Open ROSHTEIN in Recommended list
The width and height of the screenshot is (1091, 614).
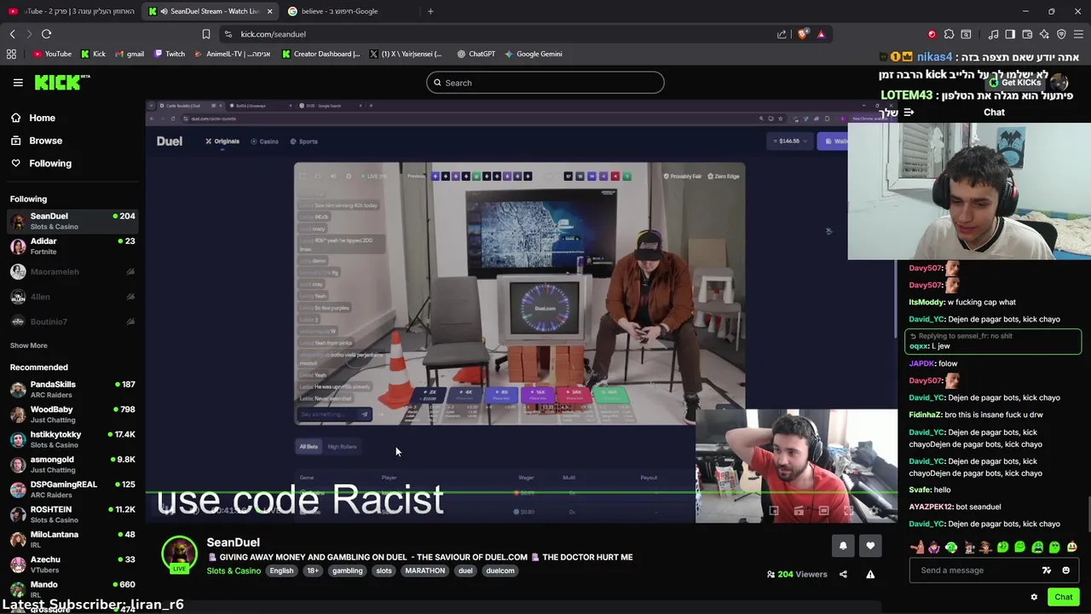tap(72, 514)
